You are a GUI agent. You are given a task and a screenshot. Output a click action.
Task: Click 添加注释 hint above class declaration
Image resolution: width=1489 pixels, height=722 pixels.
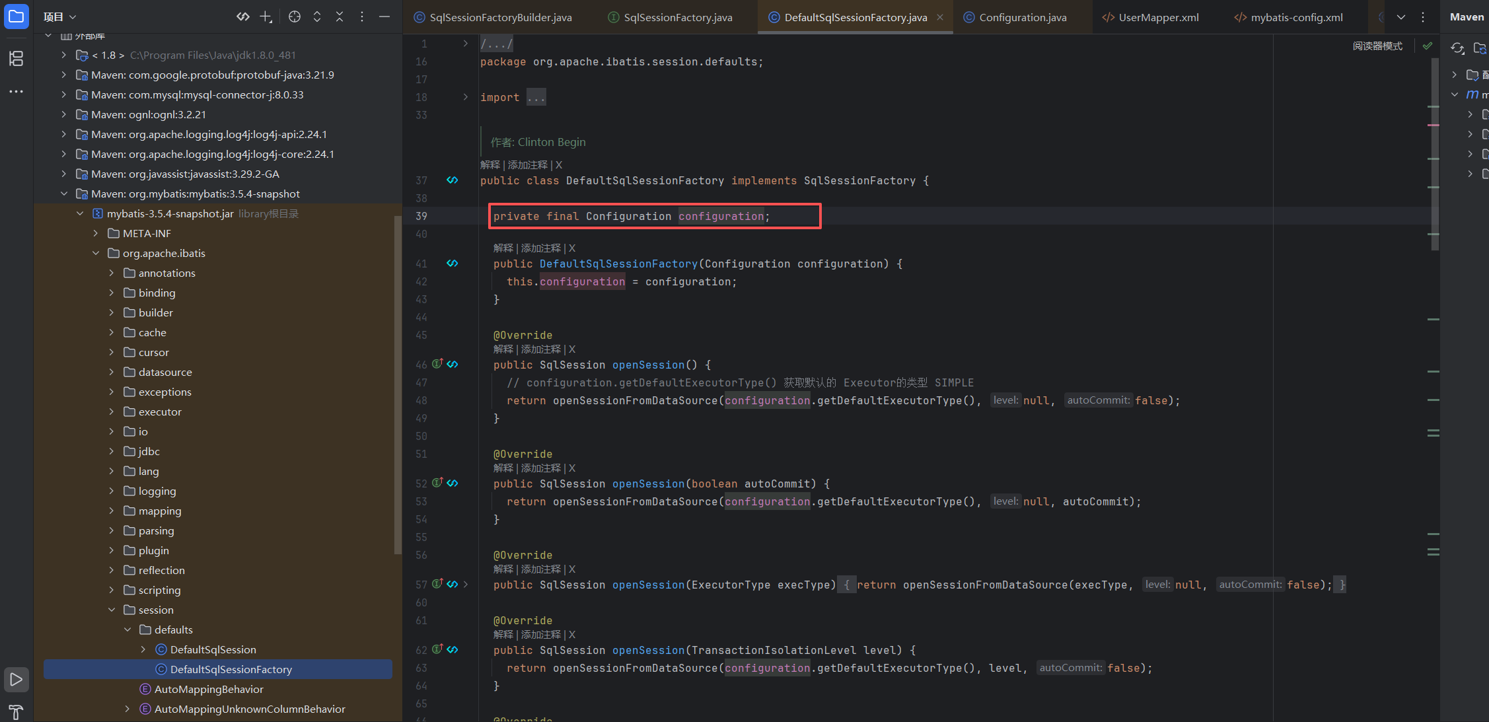click(x=528, y=165)
